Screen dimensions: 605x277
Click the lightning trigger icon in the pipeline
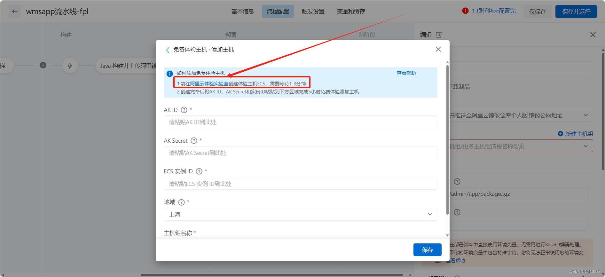tap(70, 66)
